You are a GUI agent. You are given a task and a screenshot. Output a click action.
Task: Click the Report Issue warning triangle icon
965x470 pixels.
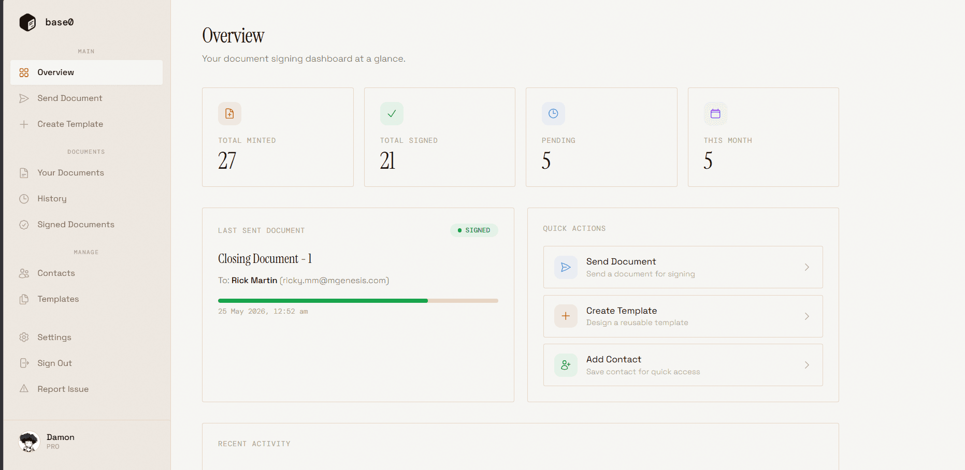coord(24,389)
